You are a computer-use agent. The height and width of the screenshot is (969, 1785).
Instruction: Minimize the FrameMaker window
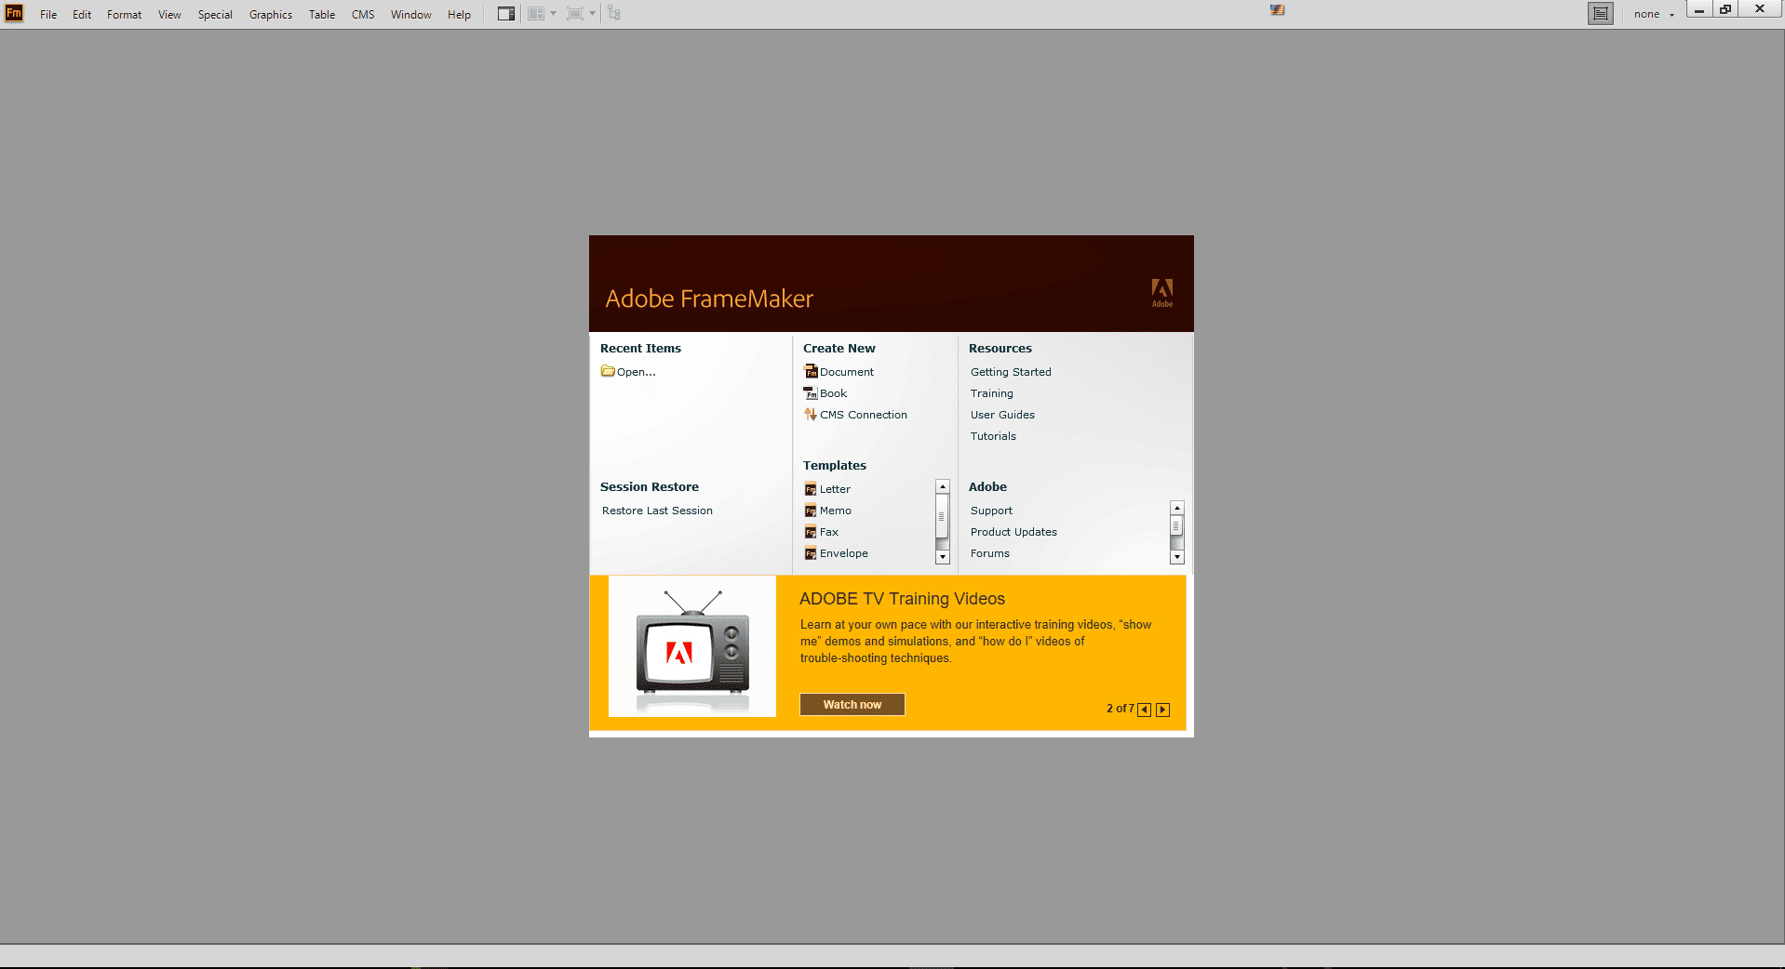(x=1699, y=10)
